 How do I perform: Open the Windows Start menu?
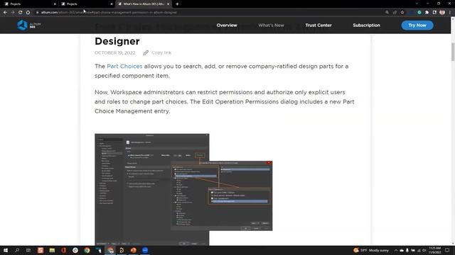[x=6, y=250]
